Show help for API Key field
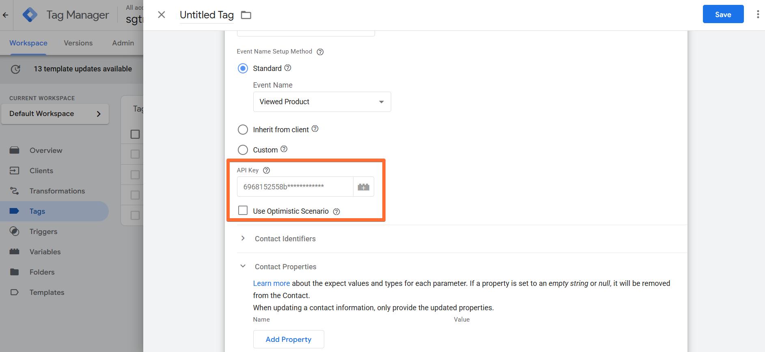 [x=267, y=171]
